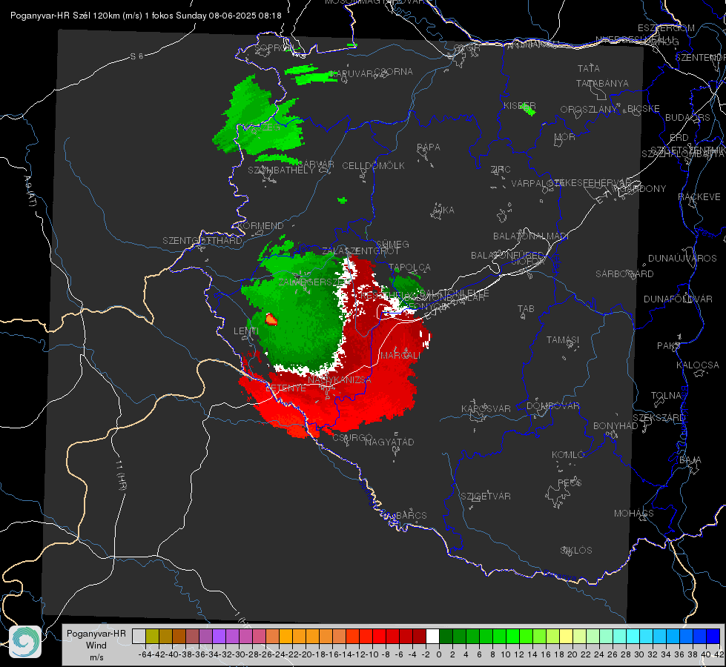Click the PAPA city label
The image size is (726, 667).
[429, 147]
